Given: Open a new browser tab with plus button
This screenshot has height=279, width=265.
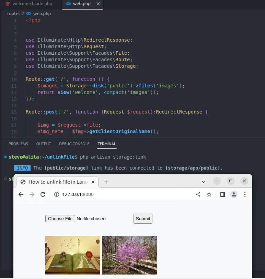Looking at the screenshot, I should coord(106,182).
